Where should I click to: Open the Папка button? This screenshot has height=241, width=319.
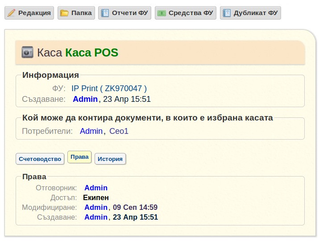[76, 13]
